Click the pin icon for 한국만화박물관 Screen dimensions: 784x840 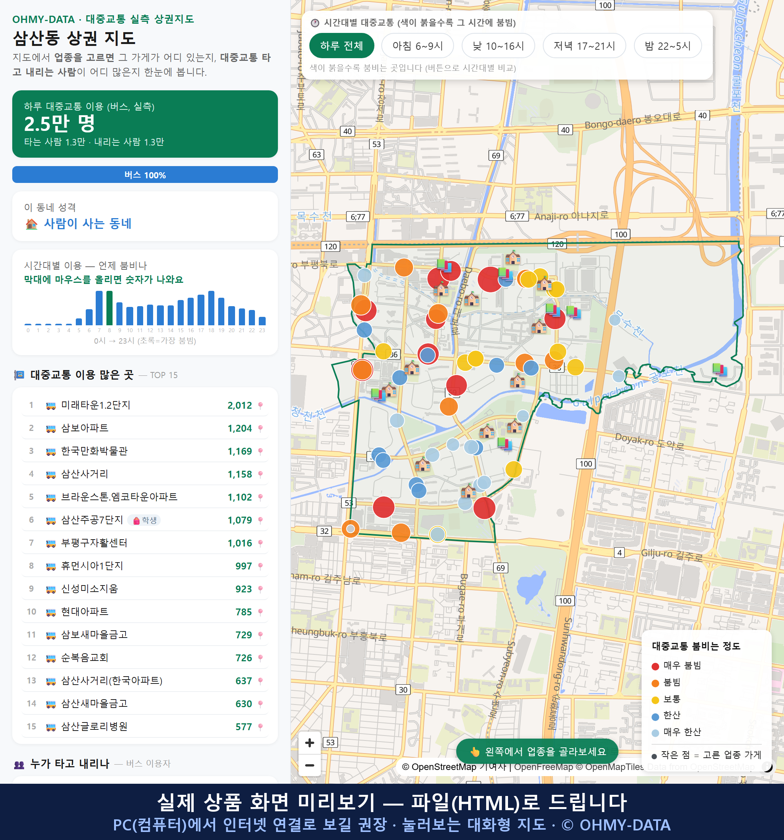tap(260, 451)
